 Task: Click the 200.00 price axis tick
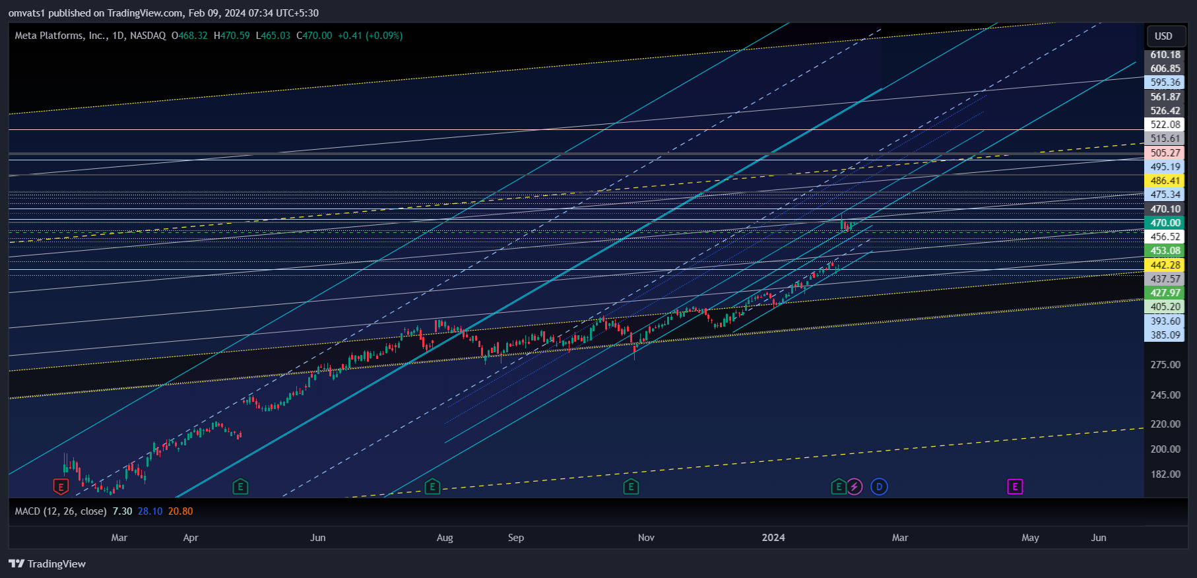point(1165,449)
